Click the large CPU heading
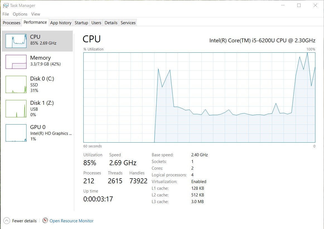This screenshot has width=324, height=229. (x=91, y=39)
